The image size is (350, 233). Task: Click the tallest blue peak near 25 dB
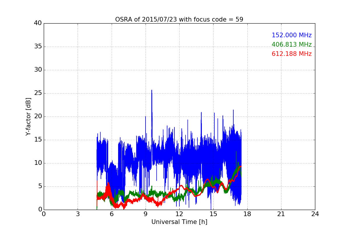(x=152, y=91)
